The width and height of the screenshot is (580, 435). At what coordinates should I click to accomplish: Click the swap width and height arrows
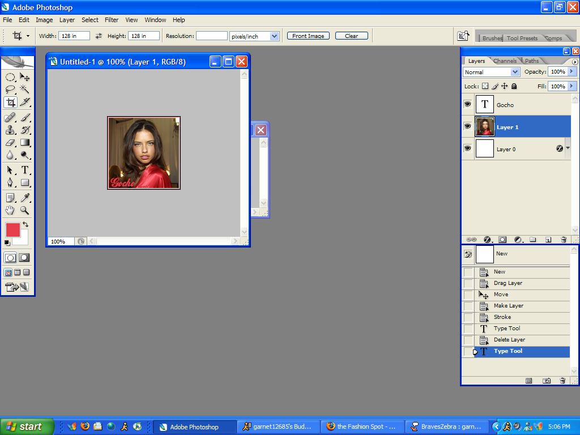tap(99, 36)
